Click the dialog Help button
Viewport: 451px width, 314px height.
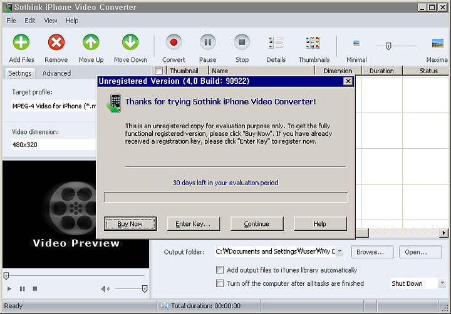(x=320, y=224)
